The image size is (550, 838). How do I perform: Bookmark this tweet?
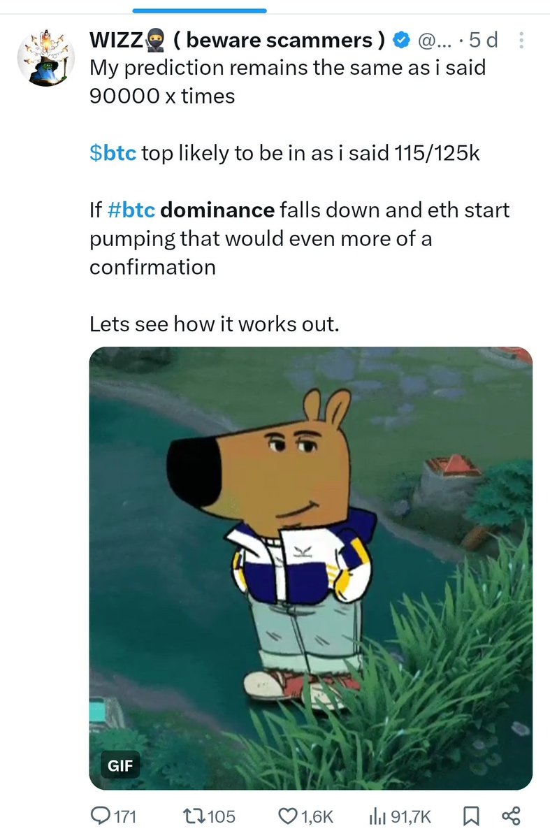(x=470, y=816)
